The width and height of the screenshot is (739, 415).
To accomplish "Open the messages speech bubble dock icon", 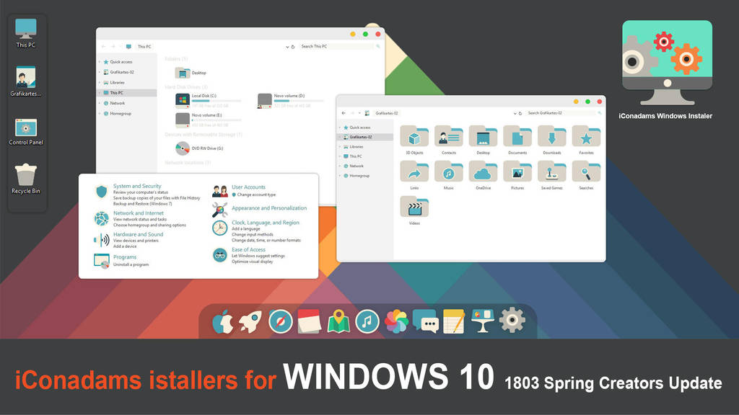I will tap(425, 321).
